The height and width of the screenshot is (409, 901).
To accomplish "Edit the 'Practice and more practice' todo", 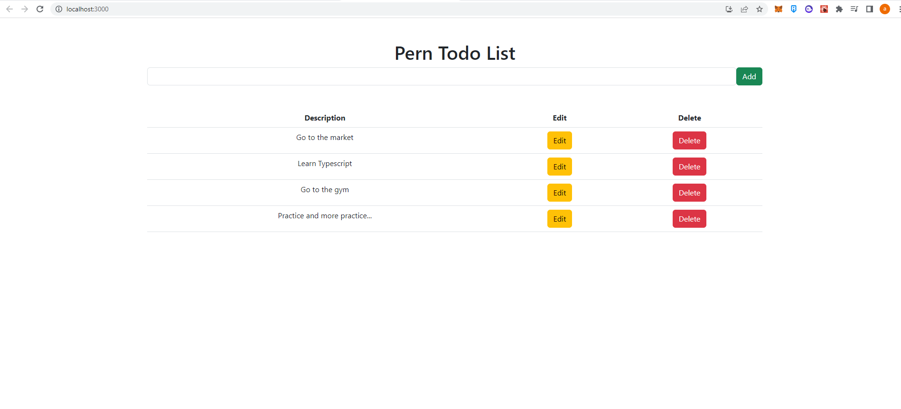I will tap(559, 219).
